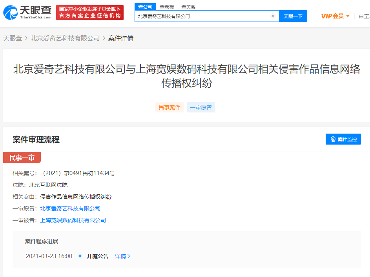
Task: Open defendant link 上海宽娱数码科技有限公司
Action: (x=73, y=220)
